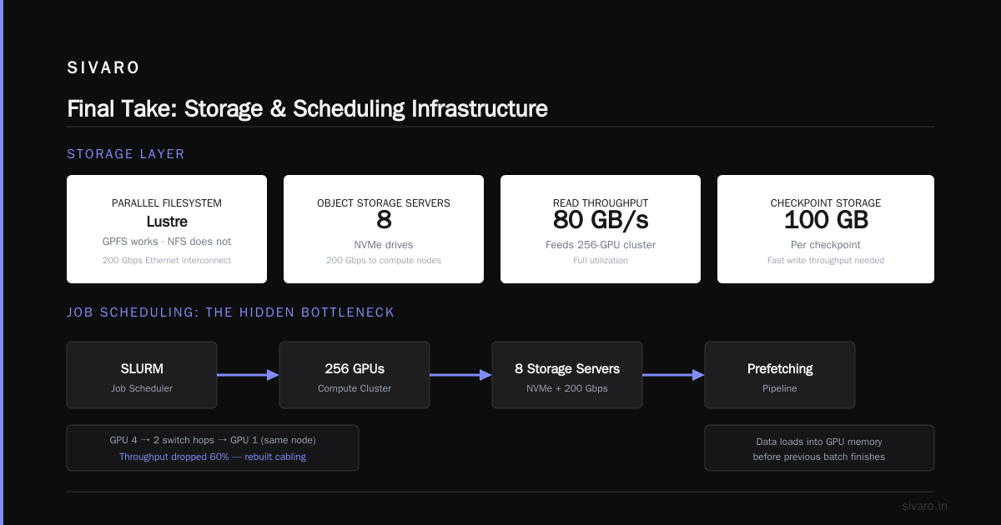
Task: Select the Object Storage Servers card
Action: click(x=384, y=229)
